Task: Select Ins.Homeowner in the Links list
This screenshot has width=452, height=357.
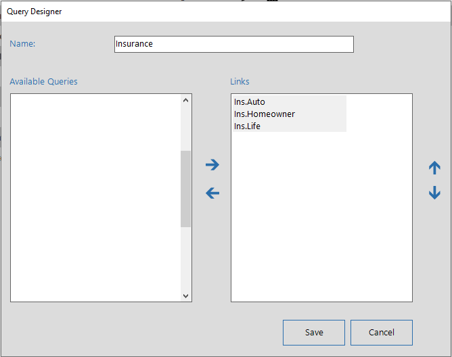Action: 265,114
